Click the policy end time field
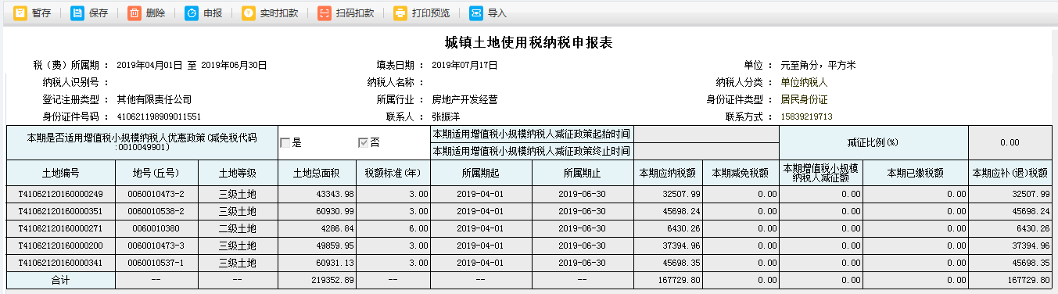1058x294 pixels. pos(705,152)
